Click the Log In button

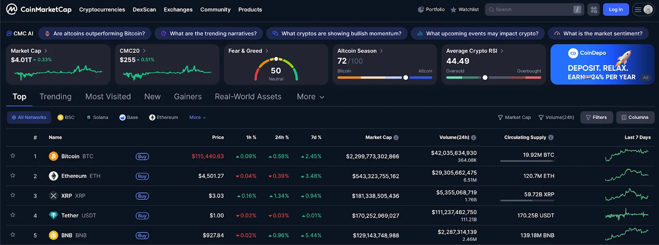tap(616, 9)
